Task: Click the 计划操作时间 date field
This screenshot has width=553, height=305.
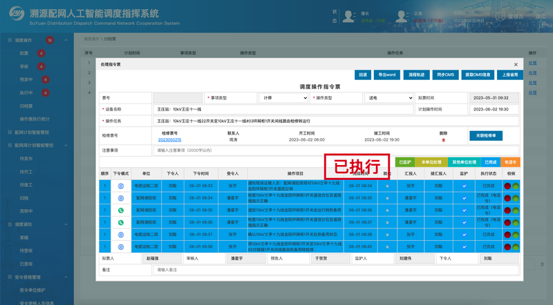Action: (494, 110)
